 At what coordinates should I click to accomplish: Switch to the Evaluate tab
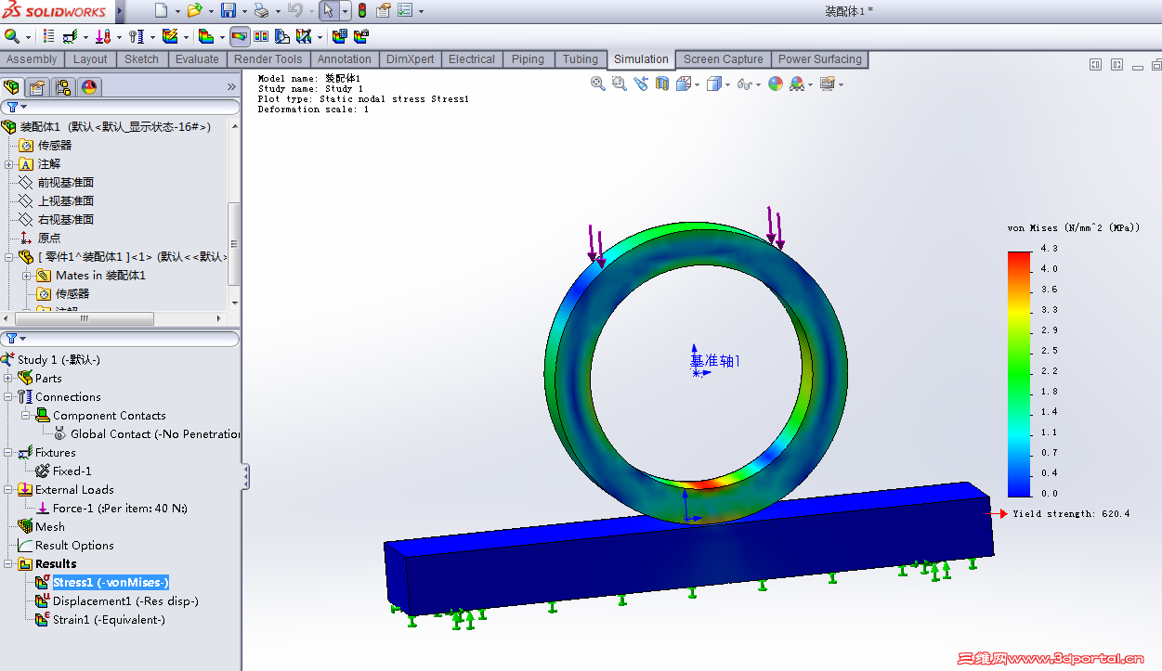pyautogui.click(x=197, y=59)
